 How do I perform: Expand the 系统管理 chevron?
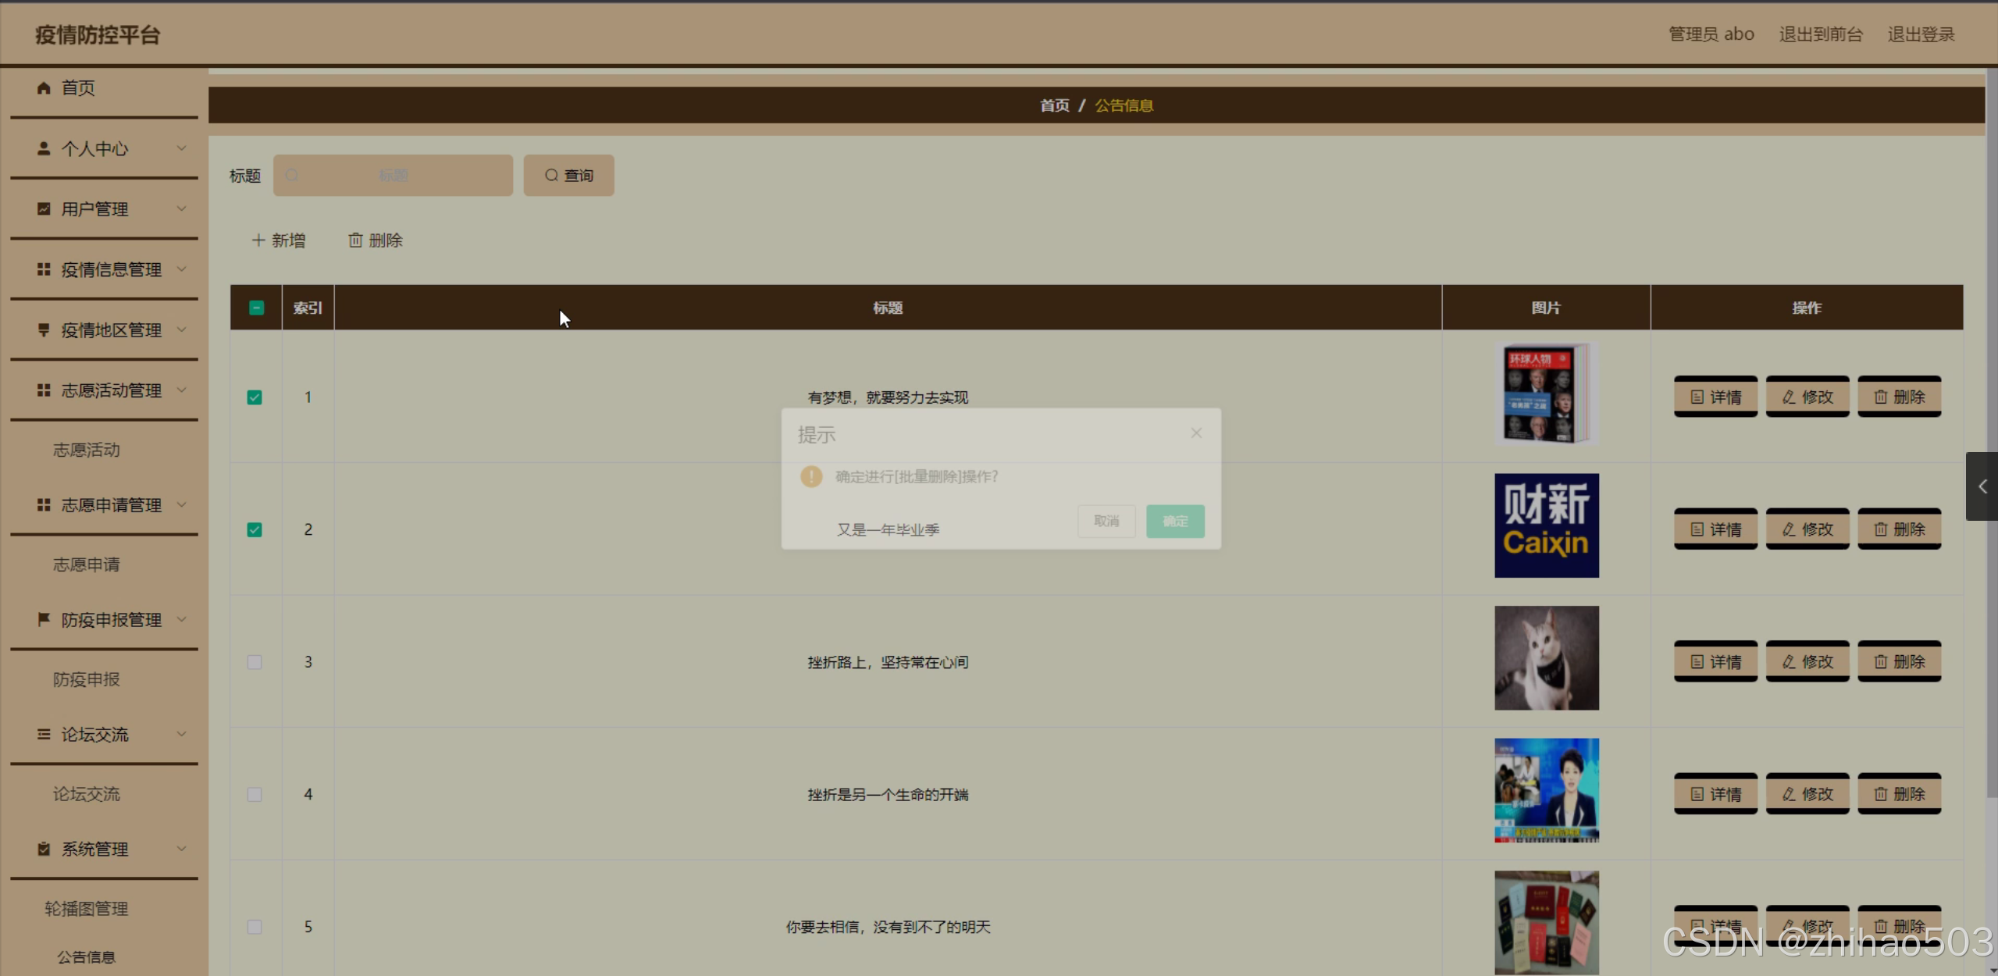pyautogui.click(x=181, y=849)
